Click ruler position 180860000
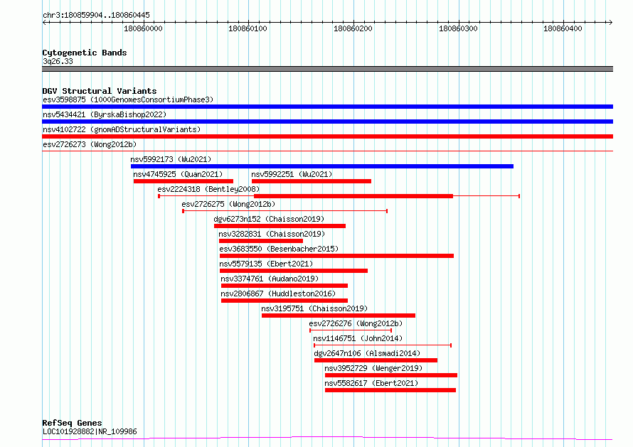The height and width of the screenshot is (447, 633). [x=143, y=28]
